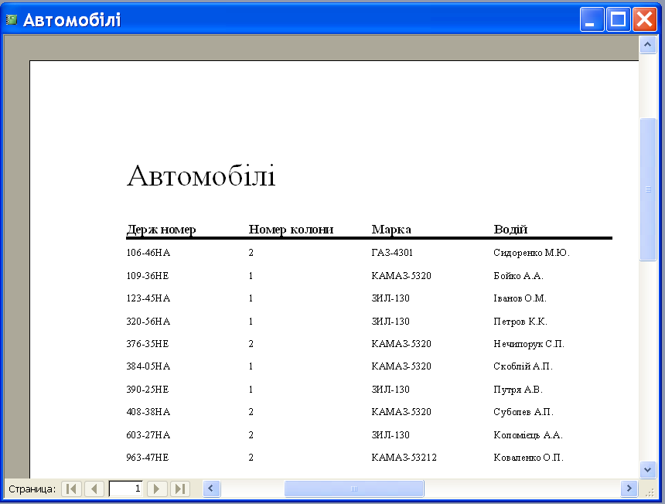Click horizontal scrollbar left arrow
Screen dimensions: 665x504
pyautogui.click(x=211, y=489)
